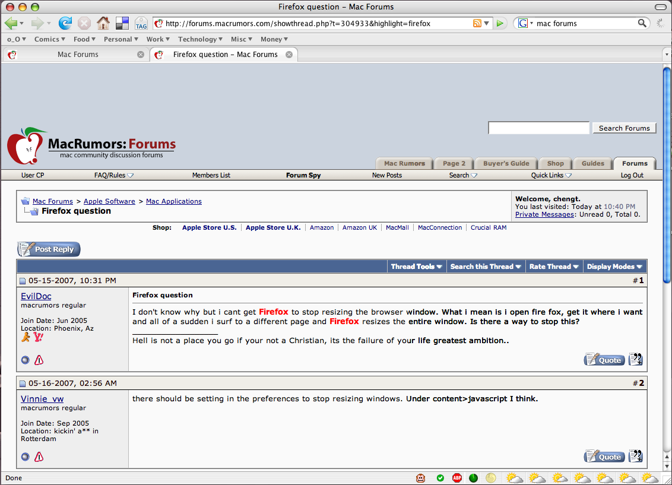Image resolution: width=672 pixels, height=485 pixels.
Task: Click the Forward arrow navigation button
Action: 37,23
